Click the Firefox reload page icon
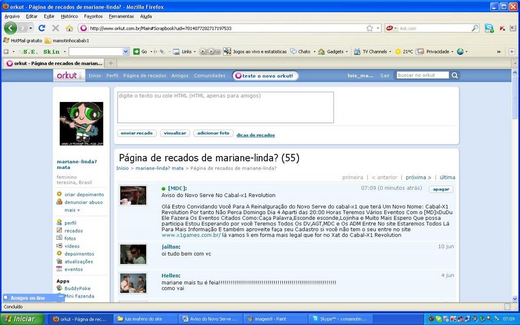 (x=42, y=28)
